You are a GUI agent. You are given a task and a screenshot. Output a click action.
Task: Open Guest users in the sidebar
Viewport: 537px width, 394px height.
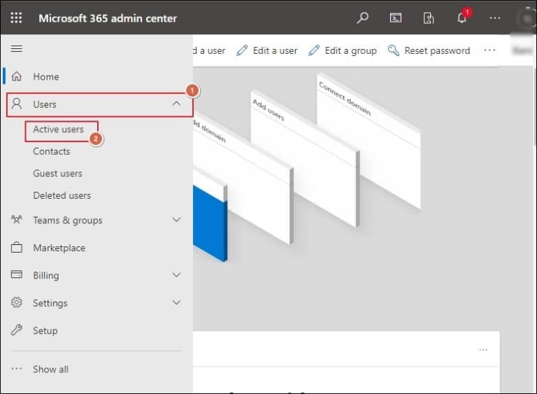click(57, 173)
